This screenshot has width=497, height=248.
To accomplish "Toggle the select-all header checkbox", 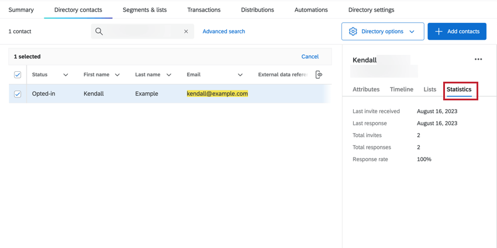I will [18, 75].
